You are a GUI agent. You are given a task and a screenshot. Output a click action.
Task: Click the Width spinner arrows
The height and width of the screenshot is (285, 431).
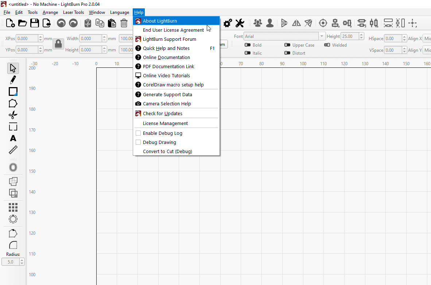(x=104, y=39)
